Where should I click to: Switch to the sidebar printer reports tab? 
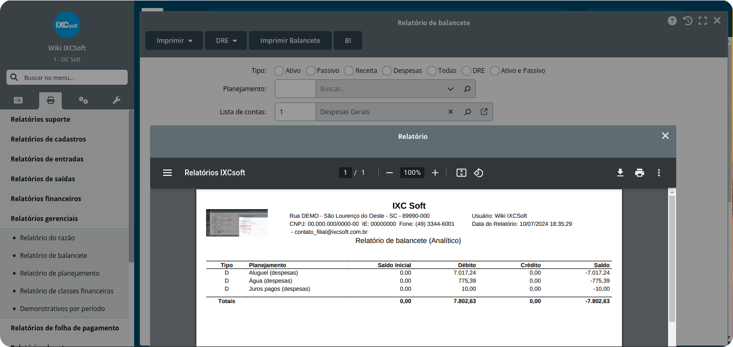(50, 100)
